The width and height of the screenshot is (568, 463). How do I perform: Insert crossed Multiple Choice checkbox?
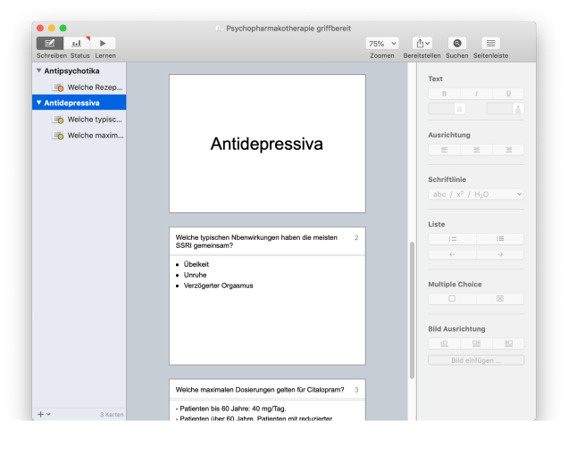click(x=500, y=299)
